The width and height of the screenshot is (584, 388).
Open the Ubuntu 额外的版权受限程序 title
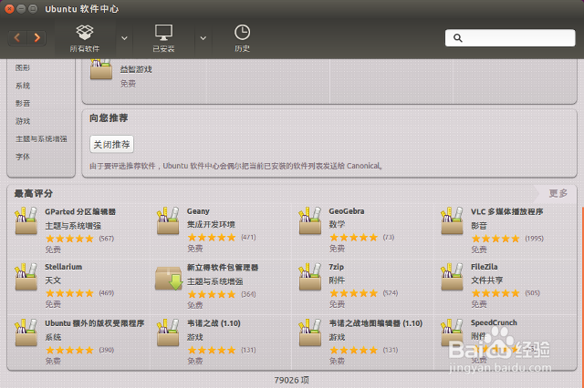[x=95, y=323]
